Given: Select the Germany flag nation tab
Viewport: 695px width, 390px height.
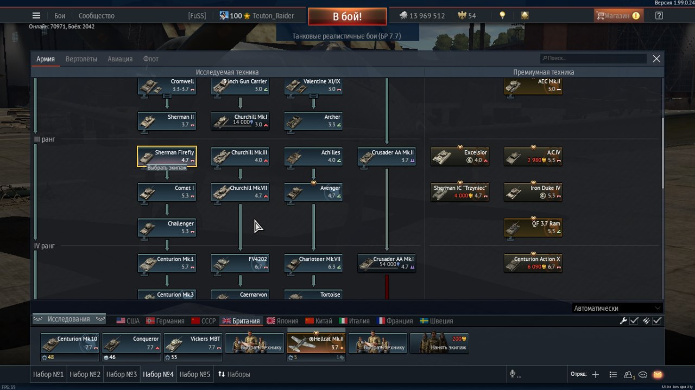Looking at the screenshot, I should (165, 321).
